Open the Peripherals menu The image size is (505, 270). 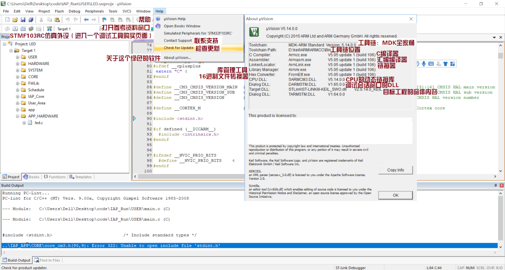(x=94, y=11)
